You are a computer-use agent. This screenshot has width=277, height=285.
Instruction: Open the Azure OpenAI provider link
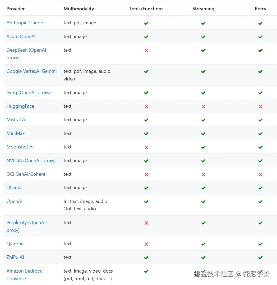coord(21,37)
